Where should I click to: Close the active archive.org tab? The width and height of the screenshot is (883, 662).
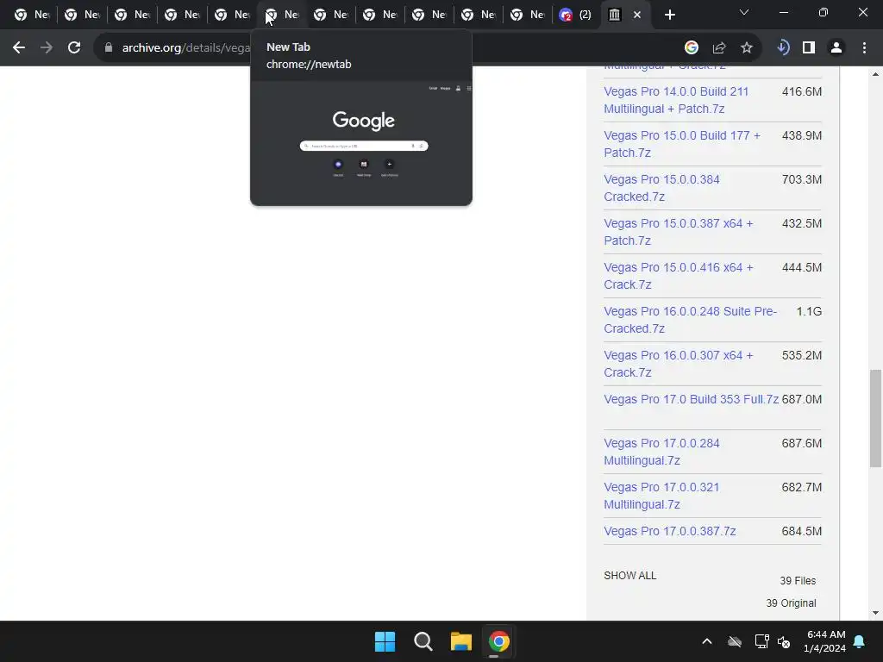pos(637,15)
